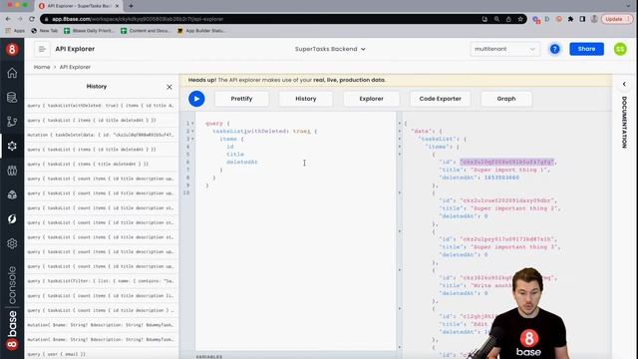Collapse the "data" node in the response
This screenshot has height=359, width=638.
click(400, 131)
